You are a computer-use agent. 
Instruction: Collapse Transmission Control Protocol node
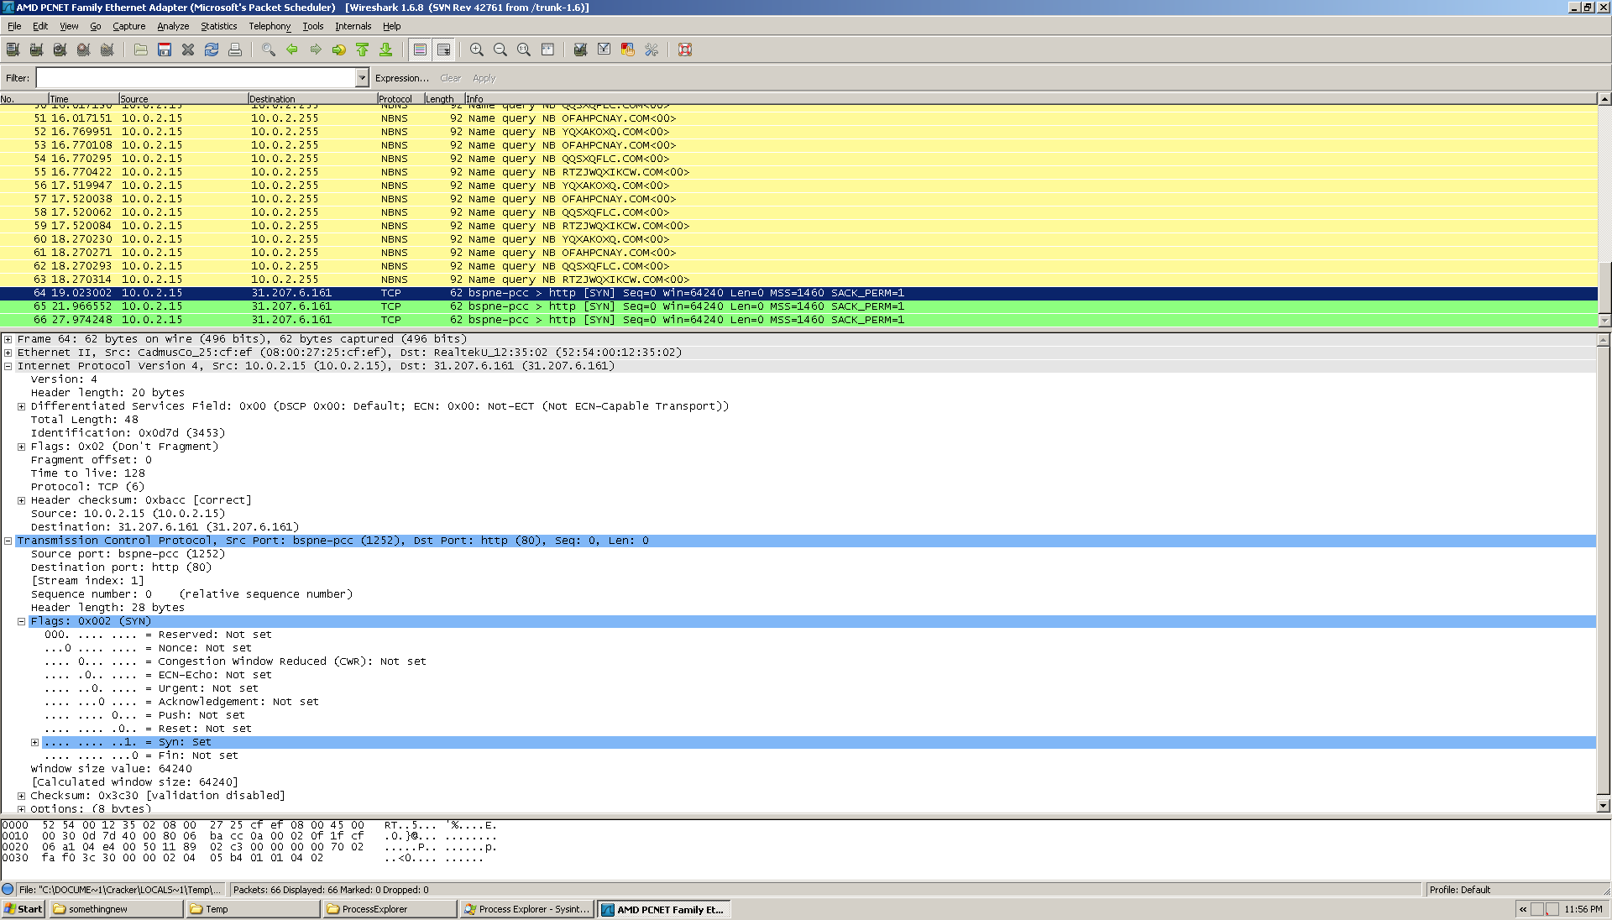8,541
